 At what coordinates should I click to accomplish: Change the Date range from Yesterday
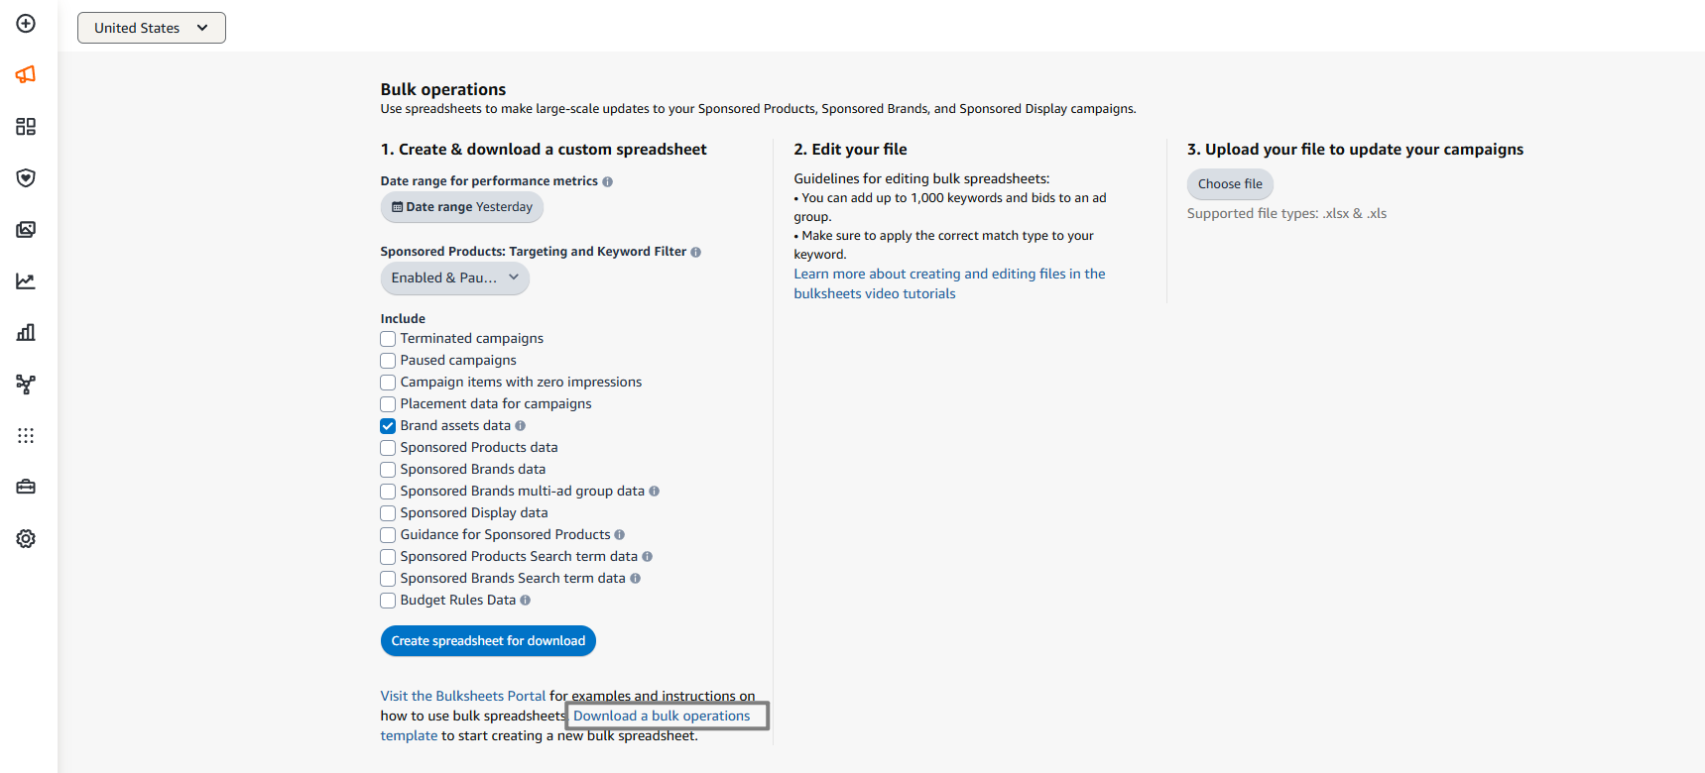pyautogui.click(x=461, y=206)
